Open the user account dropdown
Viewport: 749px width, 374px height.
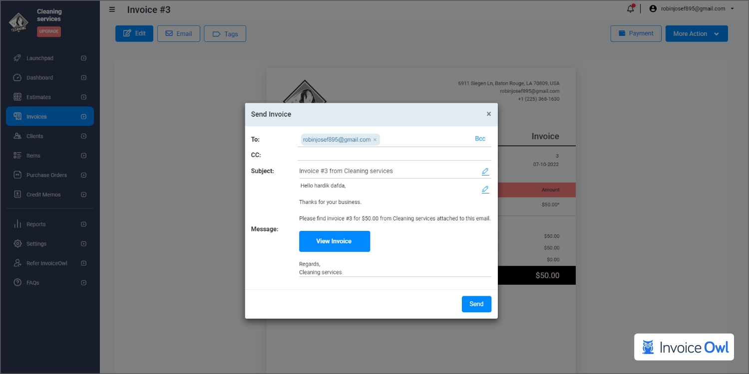pyautogui.click(x=691, y=8)
